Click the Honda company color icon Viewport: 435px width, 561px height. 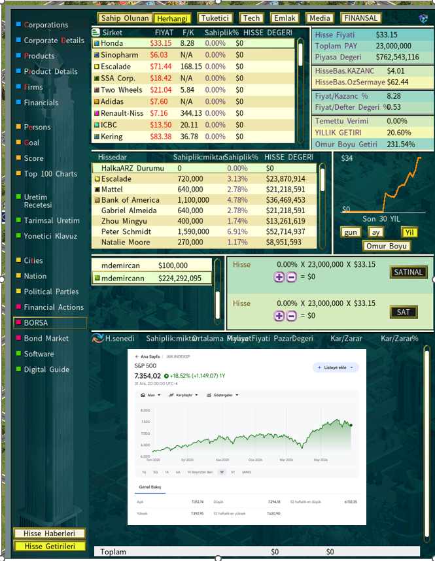tap(97, 43)
